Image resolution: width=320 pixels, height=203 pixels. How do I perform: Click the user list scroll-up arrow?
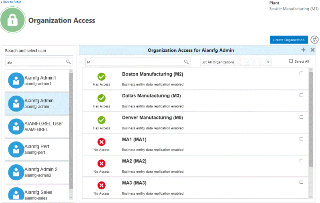(71, 71)
